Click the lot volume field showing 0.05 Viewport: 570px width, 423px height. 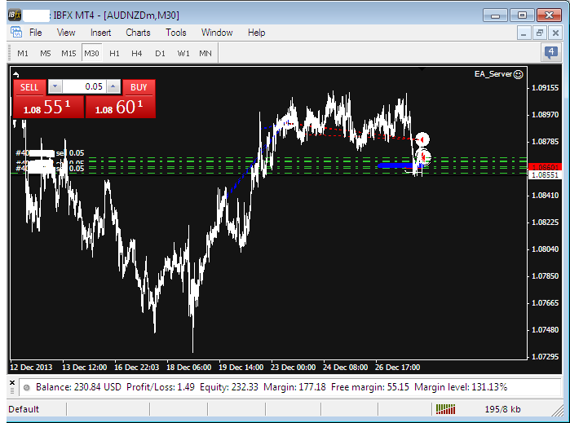84,86
